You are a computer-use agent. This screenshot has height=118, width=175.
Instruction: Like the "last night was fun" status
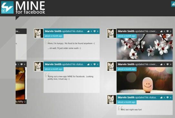click(x=161, y=97)
